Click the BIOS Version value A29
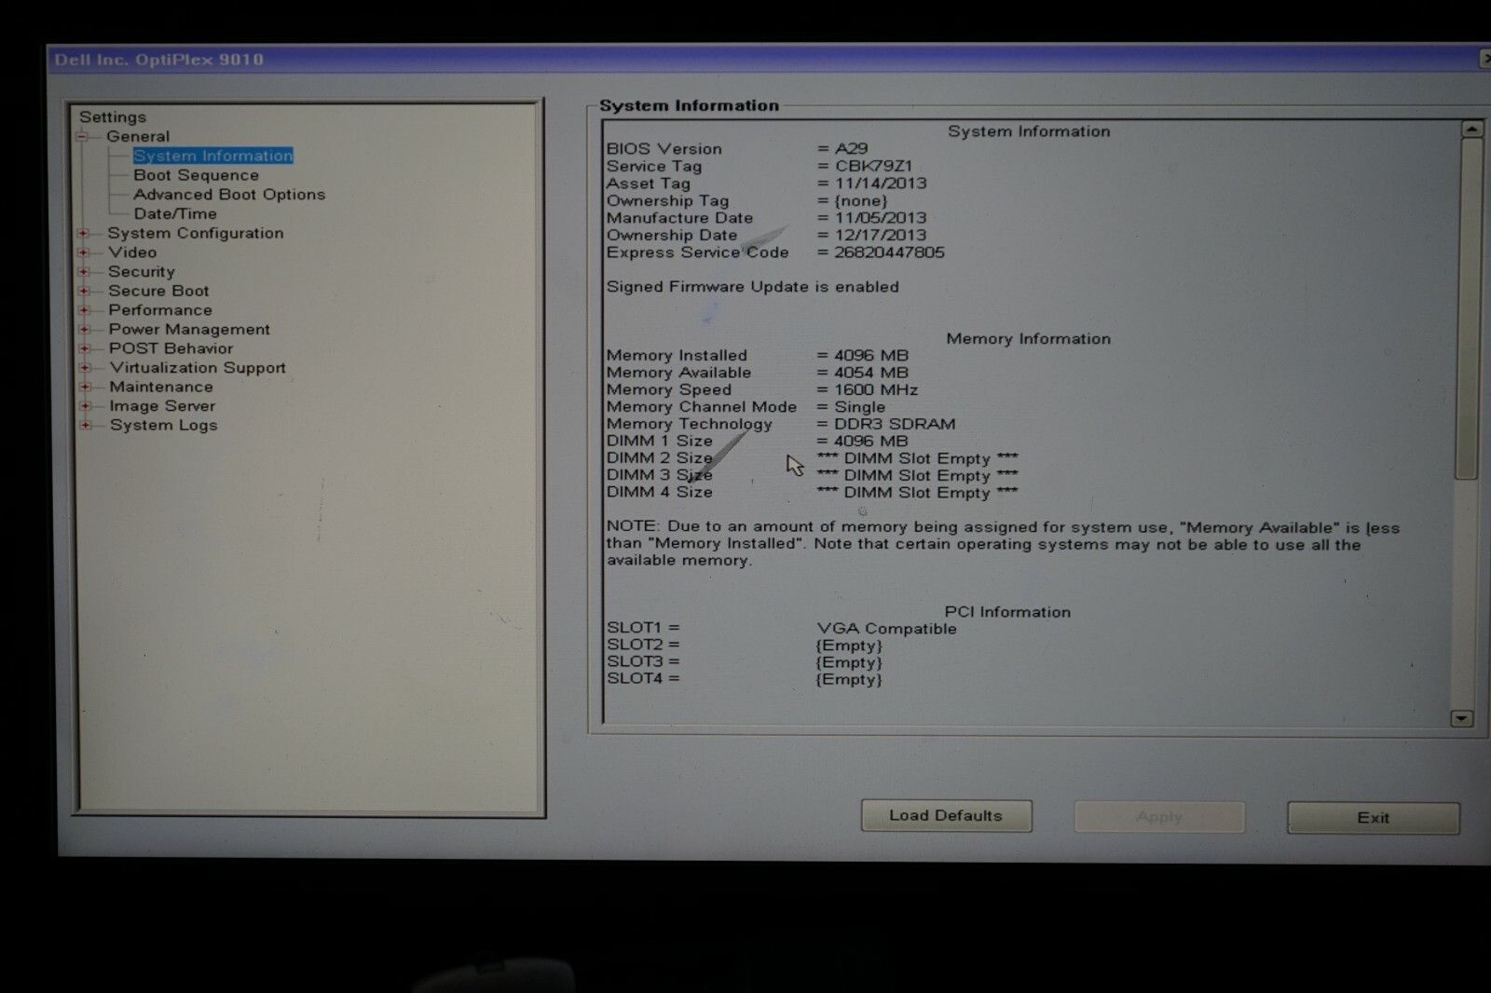The image size is (1491, 993). pyautogui.click(x=851, y=149)
